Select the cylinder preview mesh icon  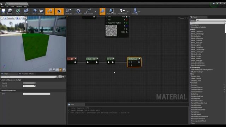click(x=51, y=70)
